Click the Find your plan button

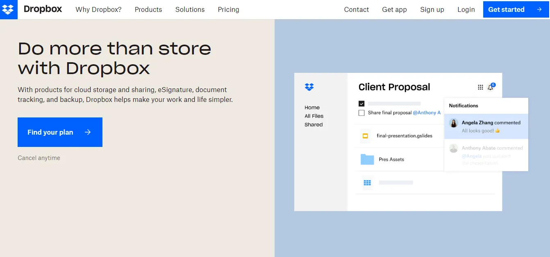point(60,132)
